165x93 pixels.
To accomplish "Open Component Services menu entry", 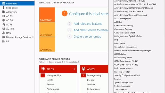I will tap(123, 29).
